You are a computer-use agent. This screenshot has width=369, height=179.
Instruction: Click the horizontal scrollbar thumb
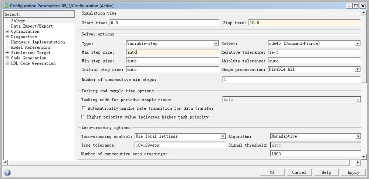[179, 162]
